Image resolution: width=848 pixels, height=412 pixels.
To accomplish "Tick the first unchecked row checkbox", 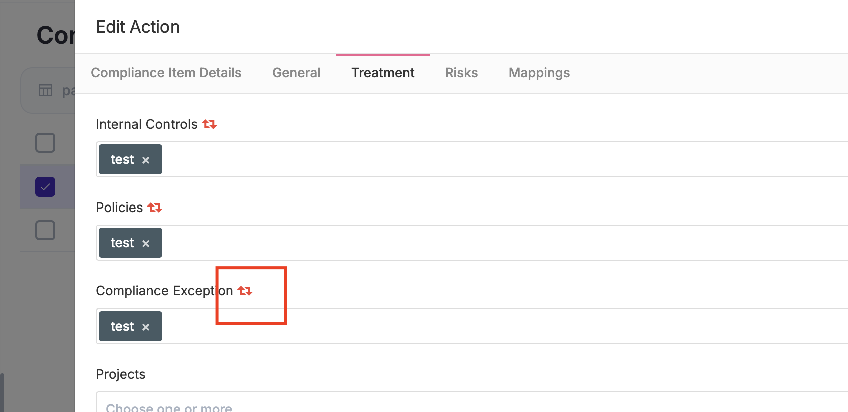I will tap(45, 143).
